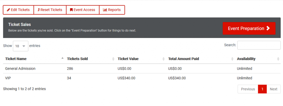Go to Next page of entries
The height and width of the screenshot is (106, 283).
[273, 89]
